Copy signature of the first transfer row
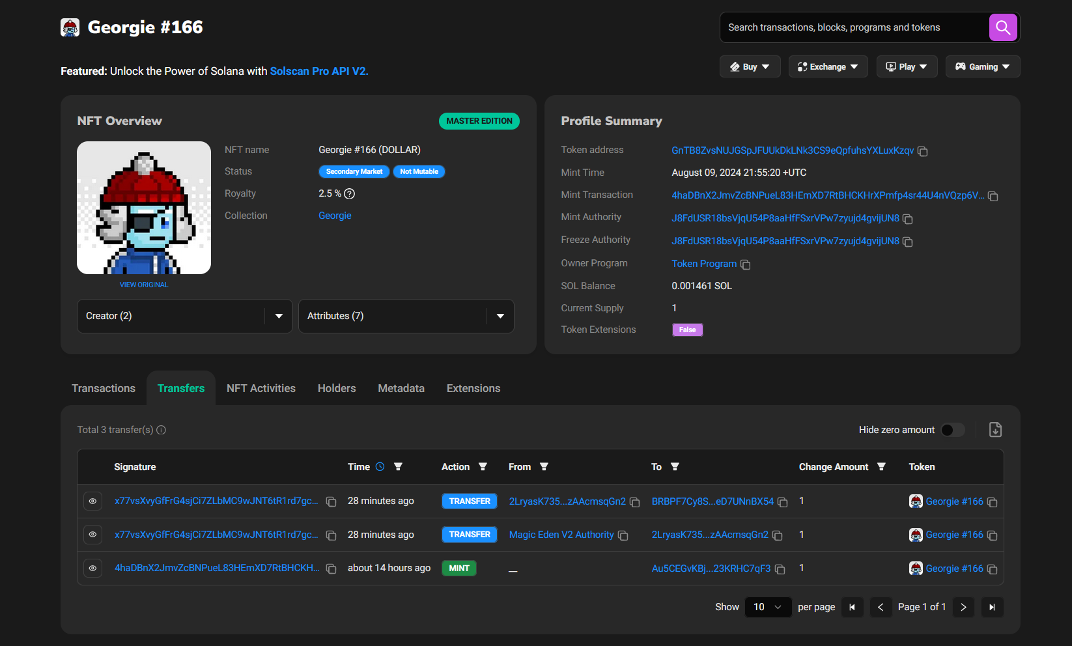1072x646 pixels. [x=331, y=501]
